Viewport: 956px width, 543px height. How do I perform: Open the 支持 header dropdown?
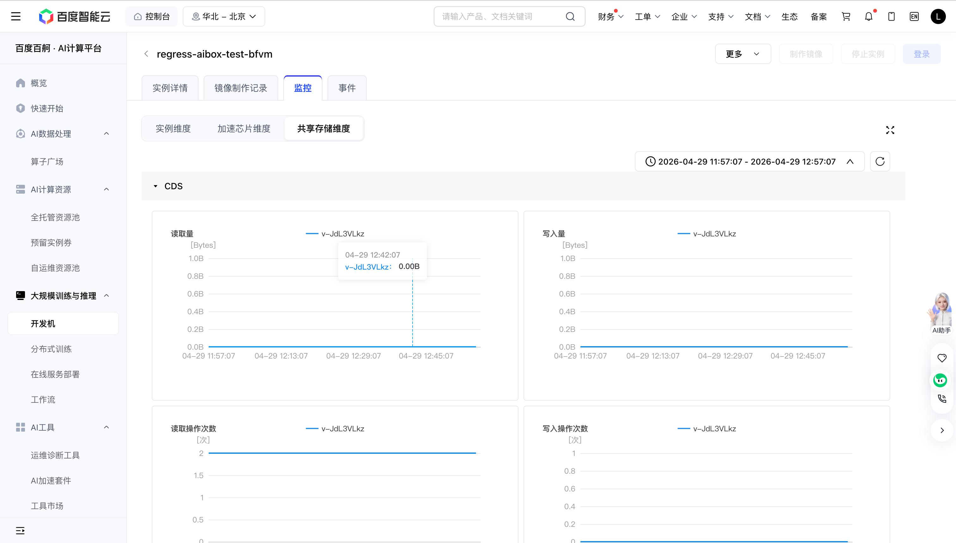pyautogui.click(x=720, y=16)
